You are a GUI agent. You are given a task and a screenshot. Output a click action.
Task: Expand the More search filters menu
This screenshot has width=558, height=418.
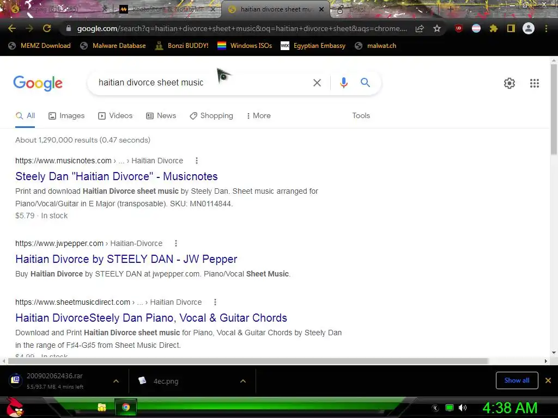click(x=259, y=116)
